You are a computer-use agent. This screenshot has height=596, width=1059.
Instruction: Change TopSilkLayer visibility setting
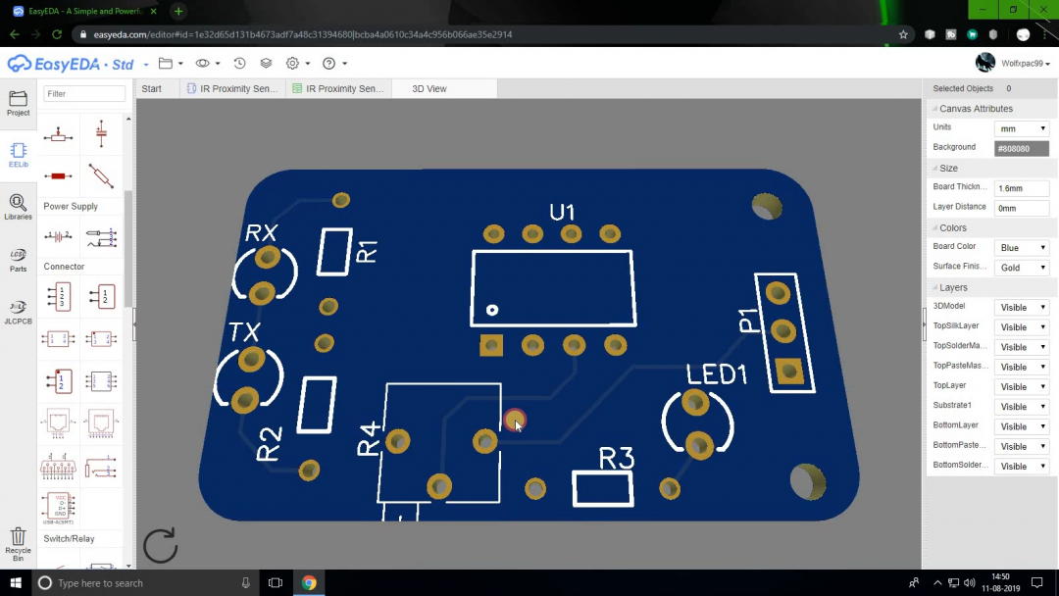coord(1021,325)
